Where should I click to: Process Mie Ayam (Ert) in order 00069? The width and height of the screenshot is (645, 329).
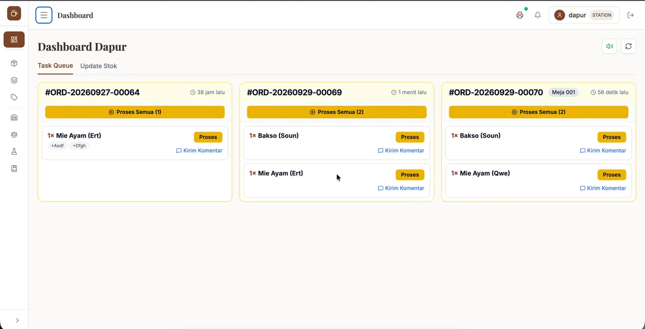coord(410,175)
